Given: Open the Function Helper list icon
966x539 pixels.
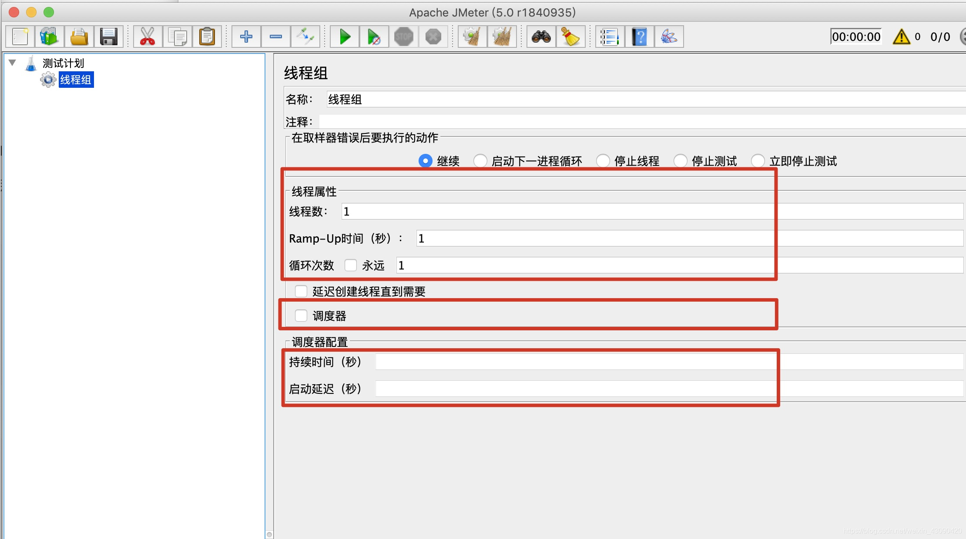Looking at the screenshot, I should 610,37.
